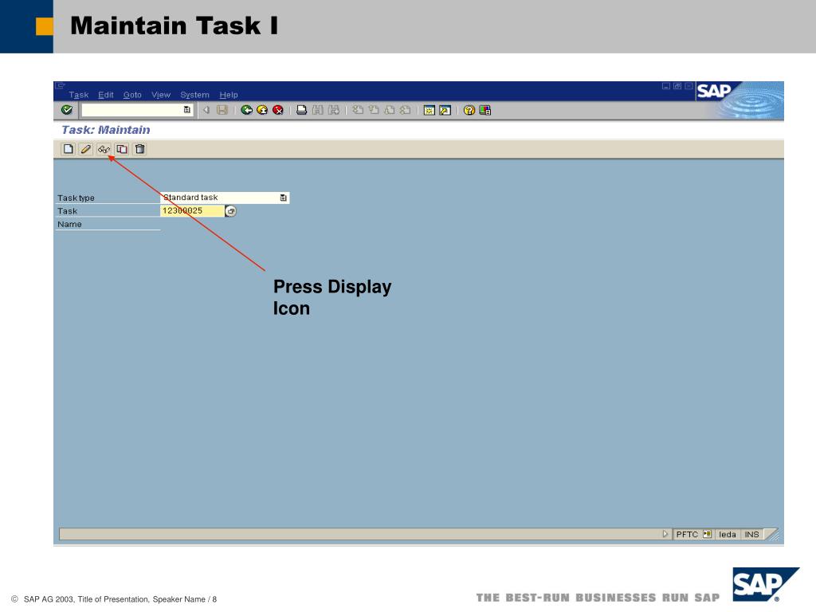Click the leda server name in status bar

click(x=728, y=534)
